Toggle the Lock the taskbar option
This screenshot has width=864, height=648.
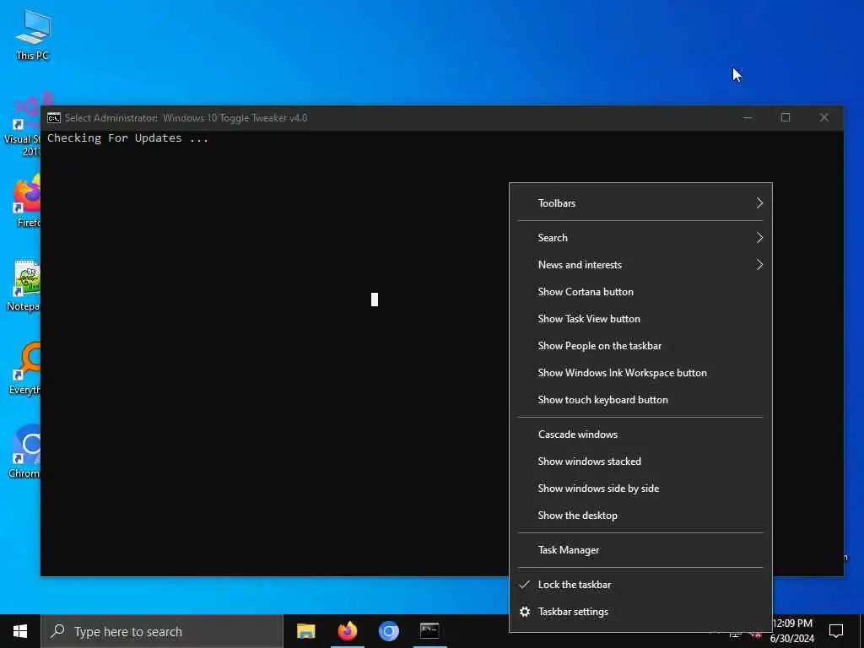click(x=640, y=585)
